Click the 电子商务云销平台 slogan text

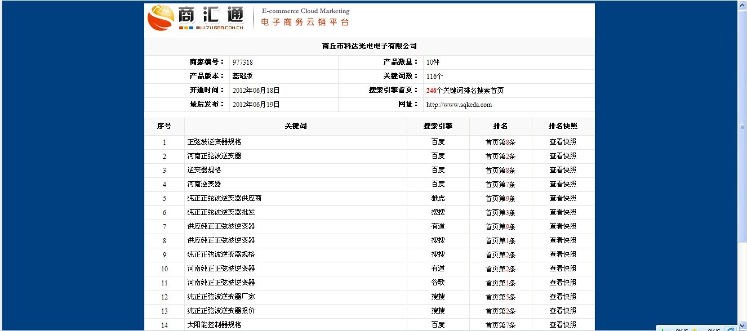[x=305, y=23]
